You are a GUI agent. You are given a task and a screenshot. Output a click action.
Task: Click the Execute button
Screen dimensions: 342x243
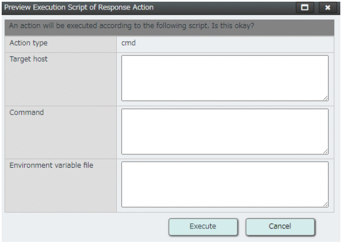click(x=203, y=226)
